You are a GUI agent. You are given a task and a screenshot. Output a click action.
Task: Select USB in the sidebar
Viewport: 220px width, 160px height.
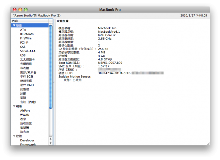click(x=23, y=55)
